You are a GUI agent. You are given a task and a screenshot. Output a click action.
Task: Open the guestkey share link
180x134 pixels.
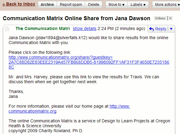click(x=89, y=62)
